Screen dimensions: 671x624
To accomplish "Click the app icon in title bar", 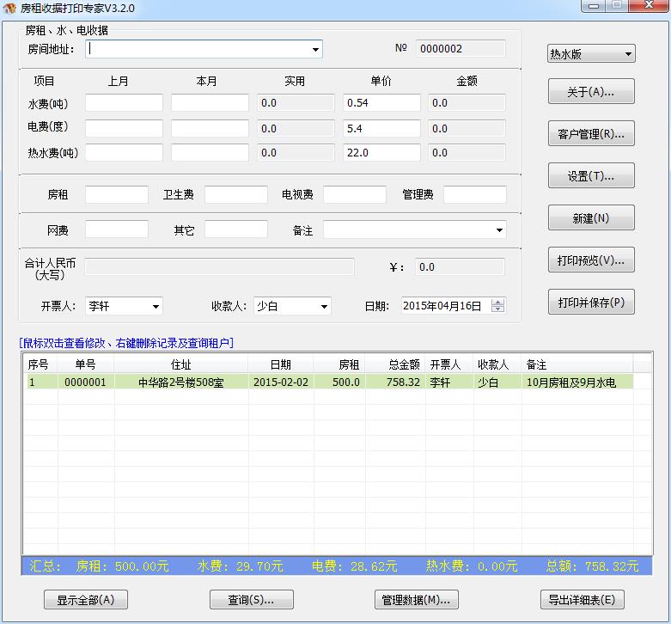I will tap(9, 9).
